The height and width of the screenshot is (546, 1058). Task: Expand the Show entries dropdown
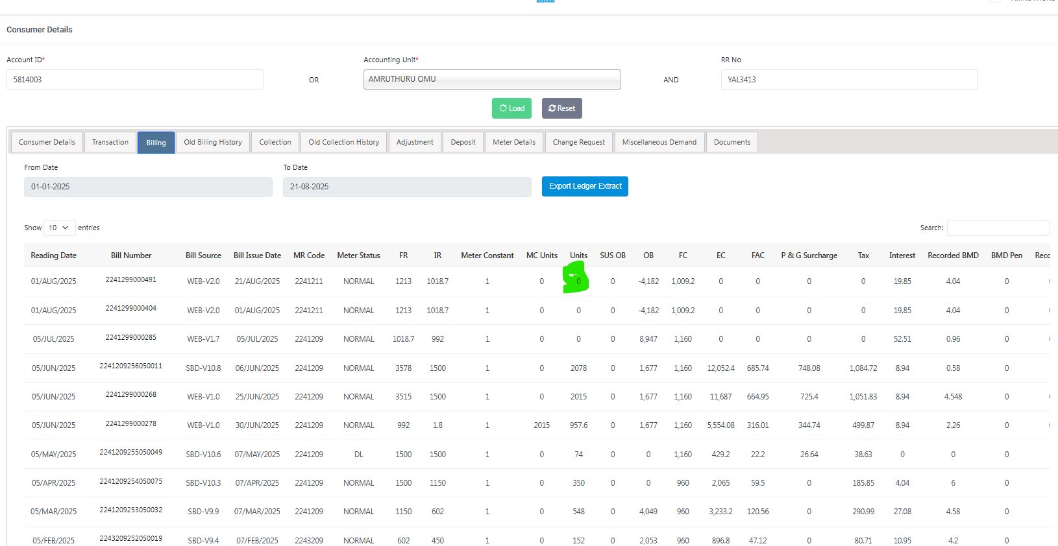[58, 228]
